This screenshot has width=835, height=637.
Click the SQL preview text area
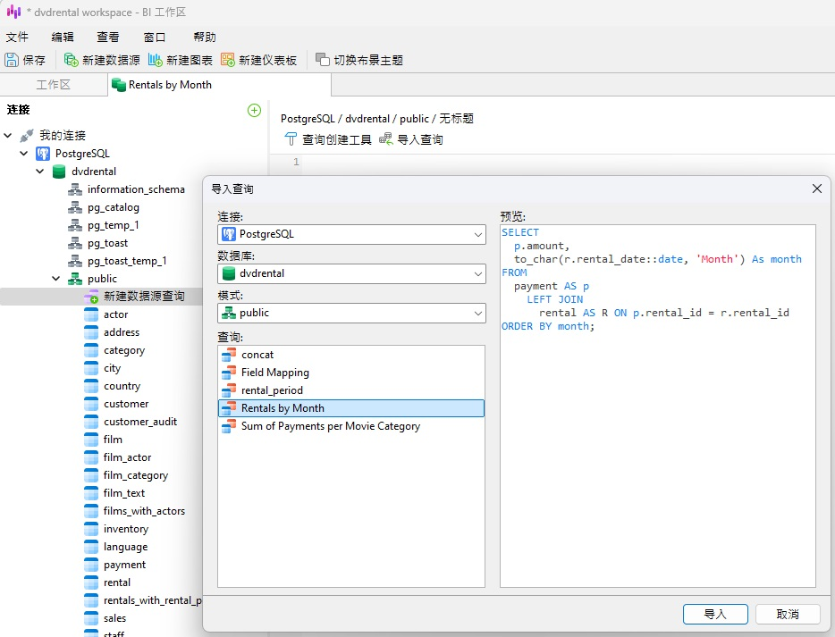(658, 406)
